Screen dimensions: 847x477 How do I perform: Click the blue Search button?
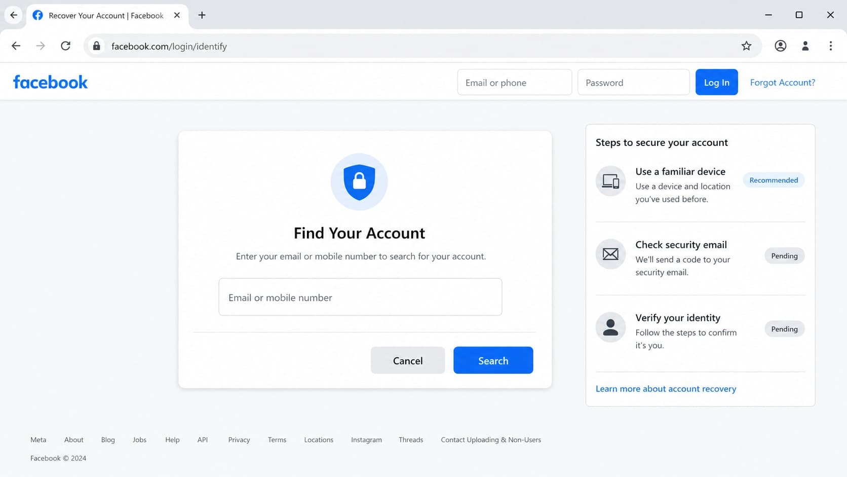493,360
